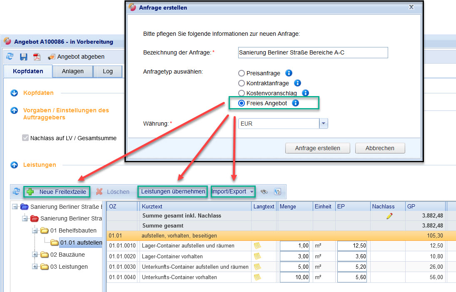The height and width of the screenshot is (292, 456).
Task: Refresh the Leistungen list toolbar icon
Action: point(16,192)
